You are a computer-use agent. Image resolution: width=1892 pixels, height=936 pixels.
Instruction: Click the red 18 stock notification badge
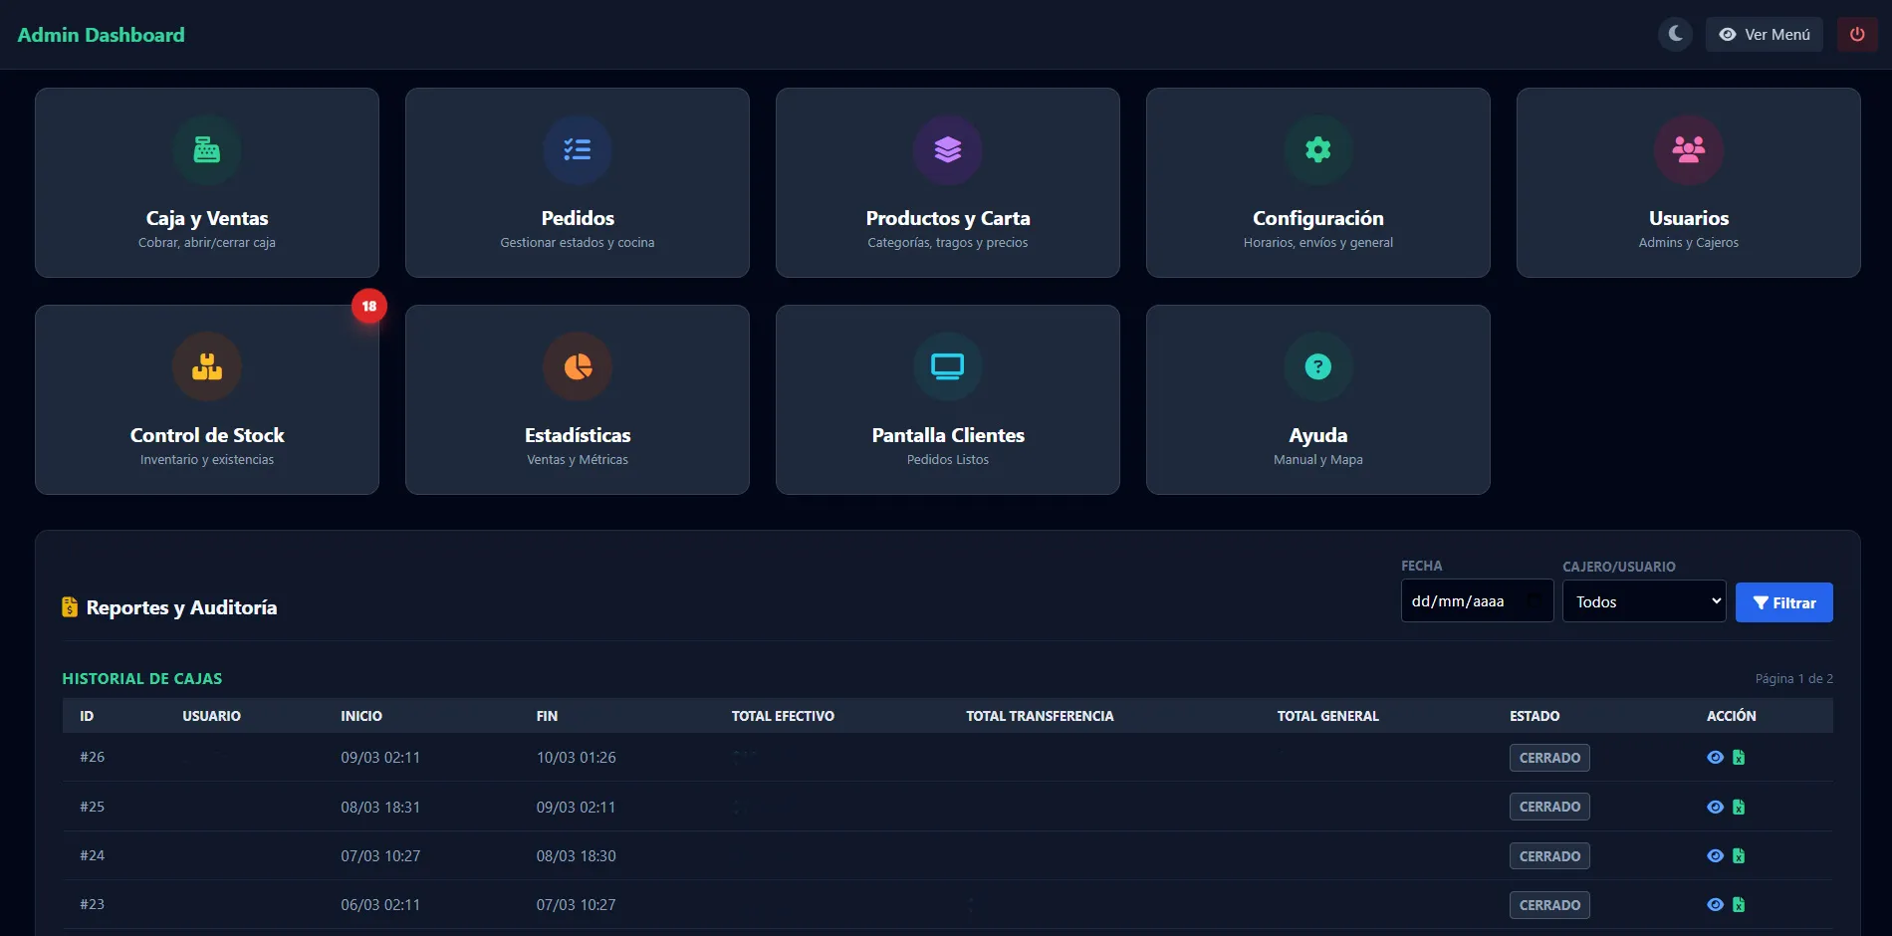[369, 307]
